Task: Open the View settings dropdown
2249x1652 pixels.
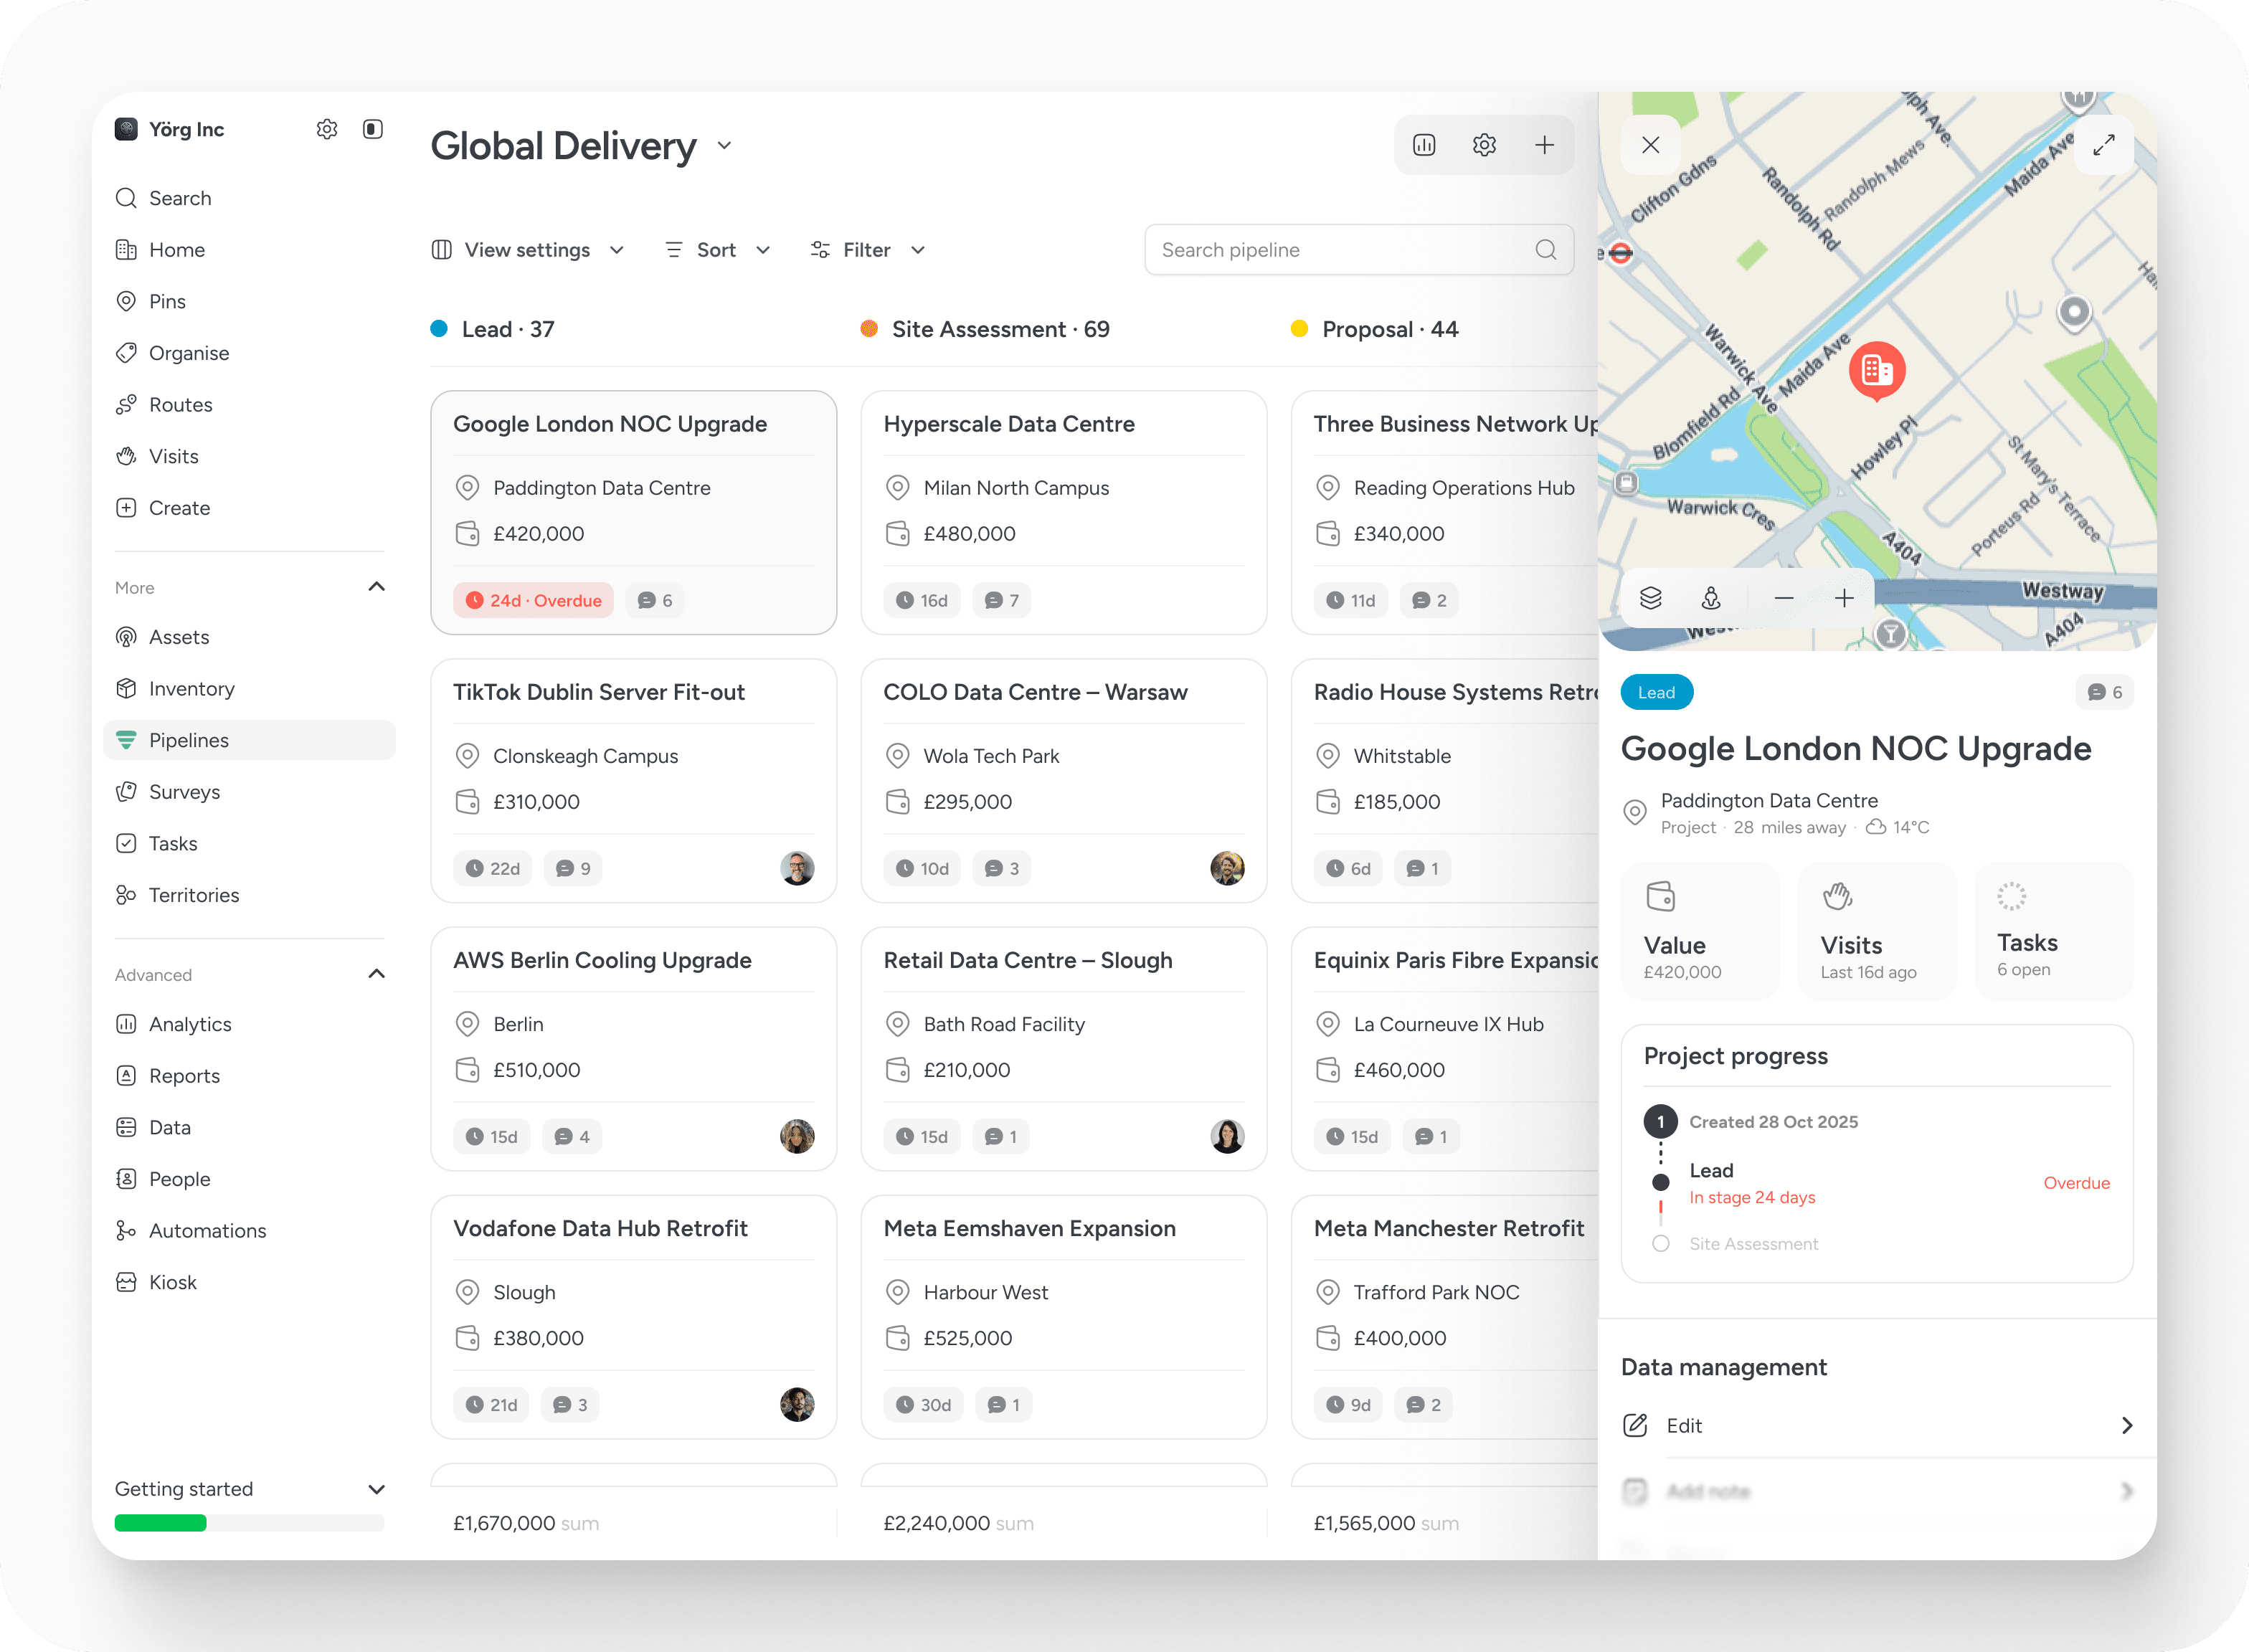Action: pos(528,250)
